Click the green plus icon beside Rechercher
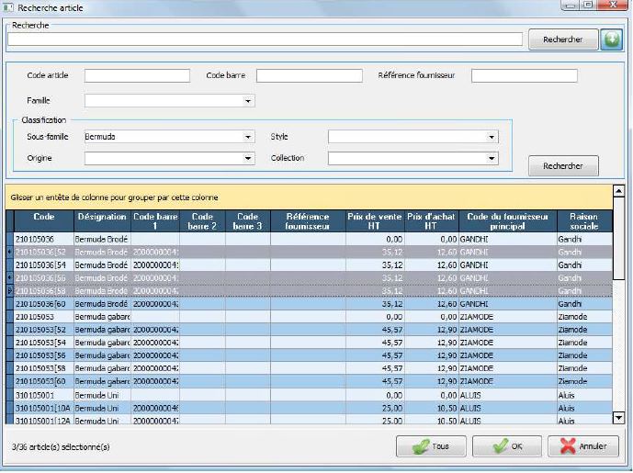The height and width of the screenshot is (473, 633). click(x=611, y=39)
